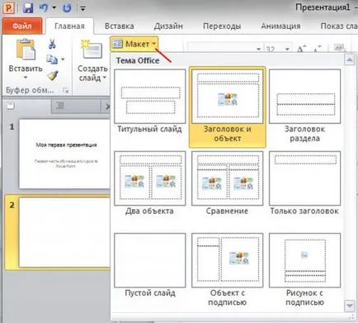Select the Format Painter brush icon
358x323 pixels.
(53, 75)
